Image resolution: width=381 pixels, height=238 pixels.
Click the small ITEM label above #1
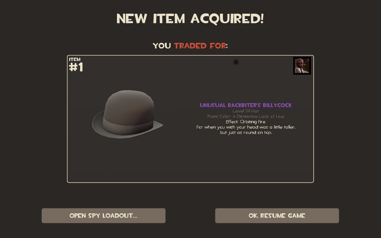pyautogui.click(x=75, y=59)
